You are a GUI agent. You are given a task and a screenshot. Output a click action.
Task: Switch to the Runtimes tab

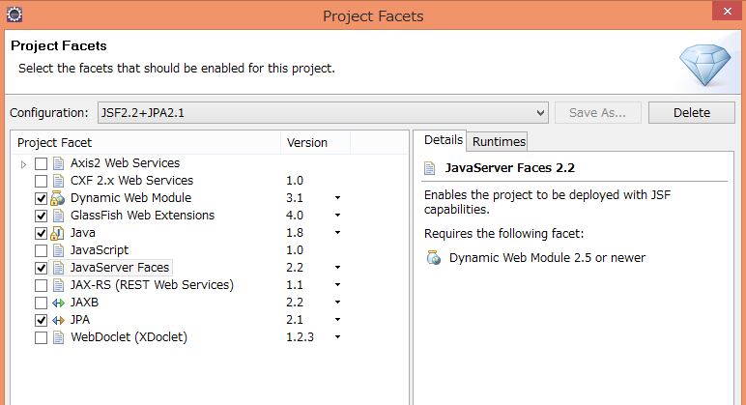(499, 141)
